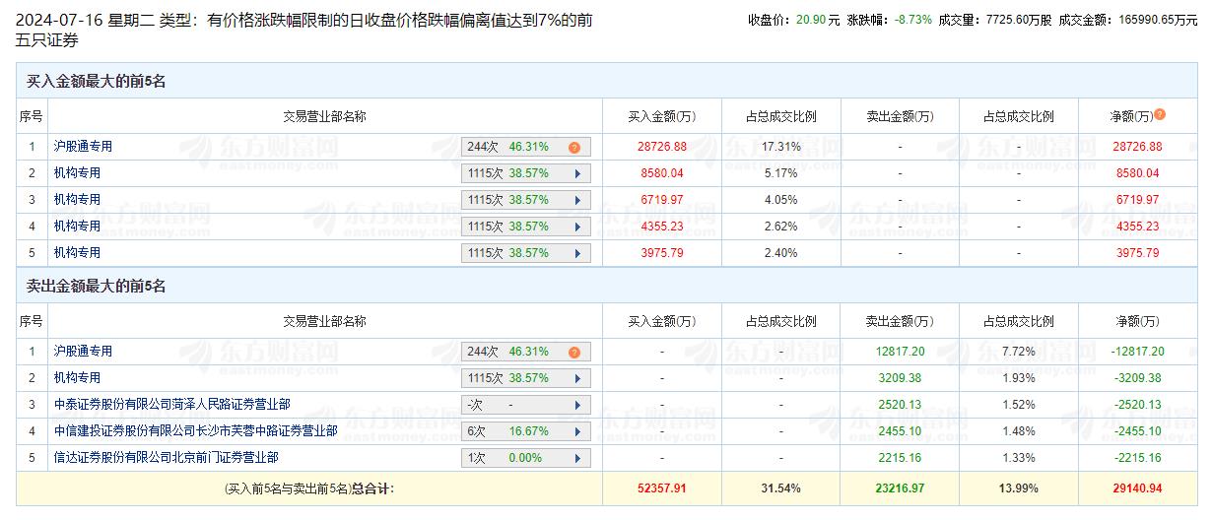
Task: Click 序号 header in the sell table
Action: pyautogui.click(x=32, y=321)
